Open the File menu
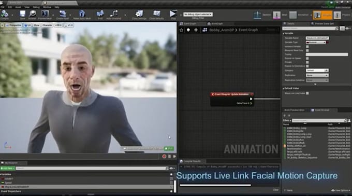352x196 pixels. 3,7
